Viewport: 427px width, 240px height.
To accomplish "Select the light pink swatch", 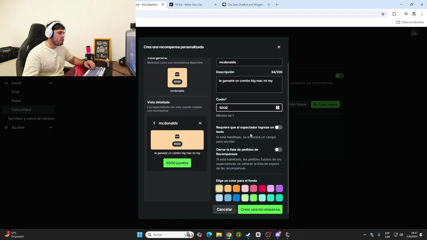I will click(x=245, y=189).
